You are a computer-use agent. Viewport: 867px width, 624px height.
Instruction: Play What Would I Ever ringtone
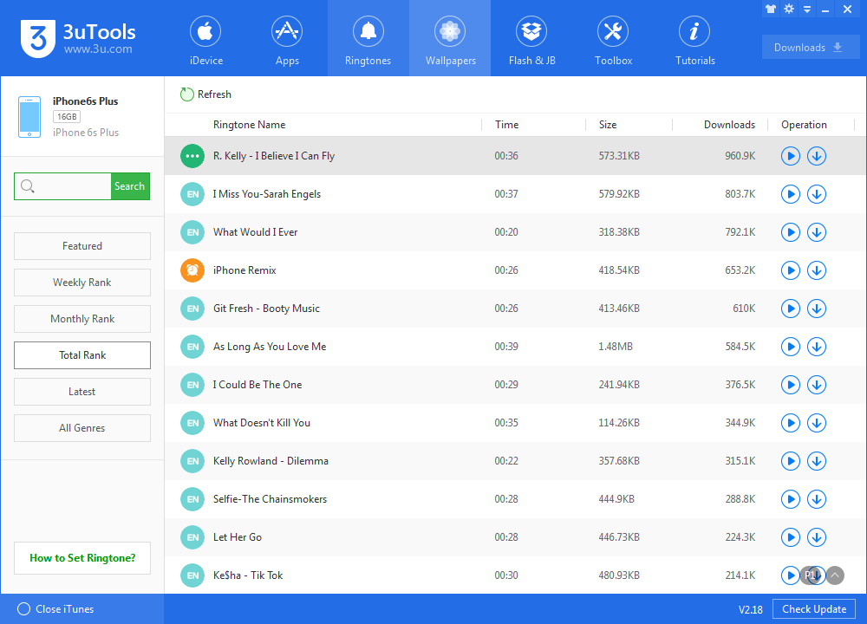791,232
